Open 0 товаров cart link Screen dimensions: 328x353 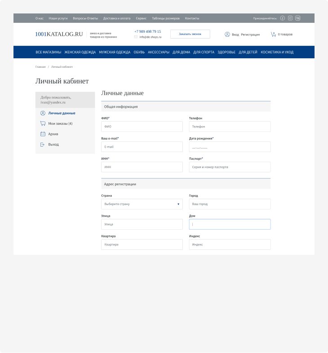tap(285, 34)
